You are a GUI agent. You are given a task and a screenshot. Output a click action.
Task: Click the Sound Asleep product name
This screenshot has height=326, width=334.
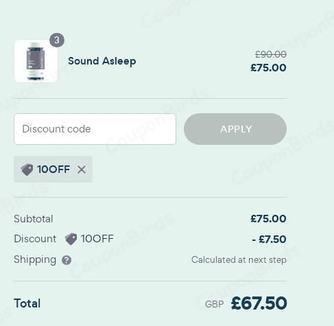pos(102,61)
